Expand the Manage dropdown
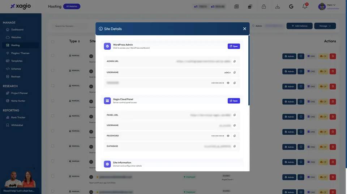The image size is (347, 194). (325, 26)
